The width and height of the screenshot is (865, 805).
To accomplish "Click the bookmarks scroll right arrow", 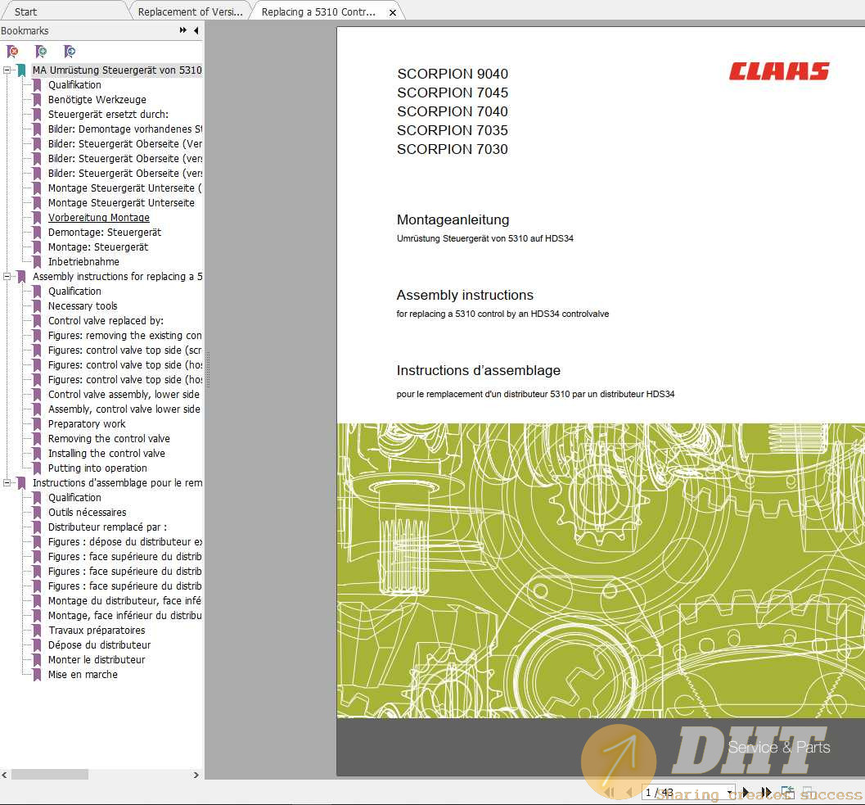I will click(x=196, y=775).
